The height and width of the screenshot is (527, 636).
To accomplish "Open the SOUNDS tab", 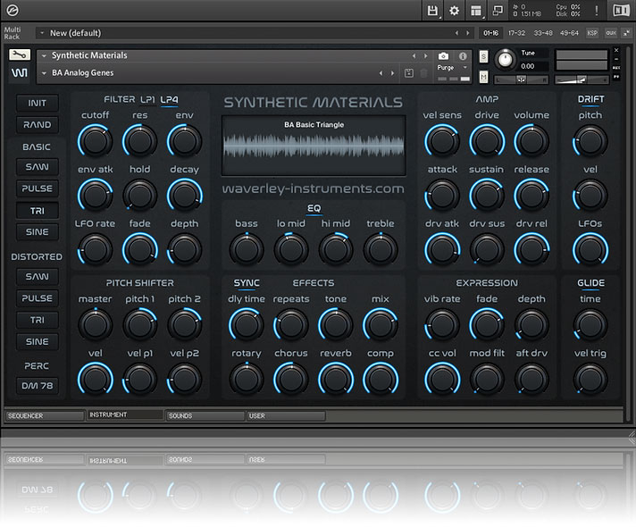I will pos(204,415).
